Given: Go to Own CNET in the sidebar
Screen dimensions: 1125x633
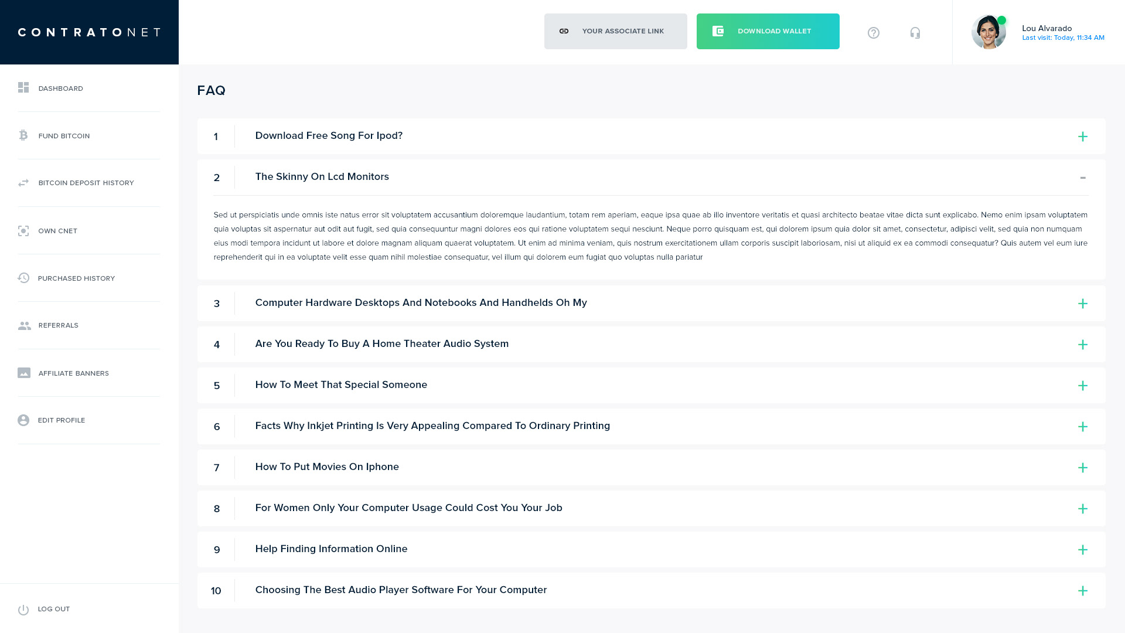Looking at the screenshot, I should tap(57, 231).
